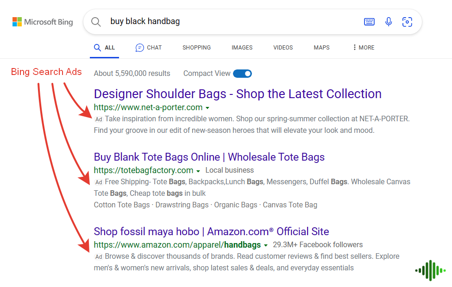
Task: Open the Designer Shoulder Bags result link
Action: pyautogui.click(x=238, y=94)
